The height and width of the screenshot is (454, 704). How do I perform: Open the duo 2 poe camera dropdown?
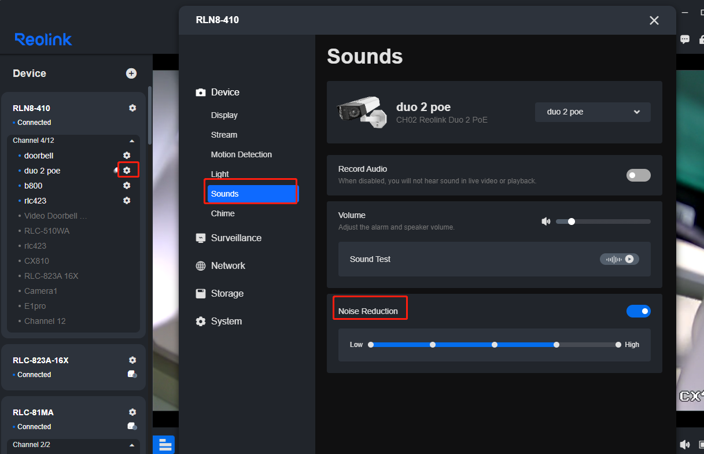[x=593, y=112]
